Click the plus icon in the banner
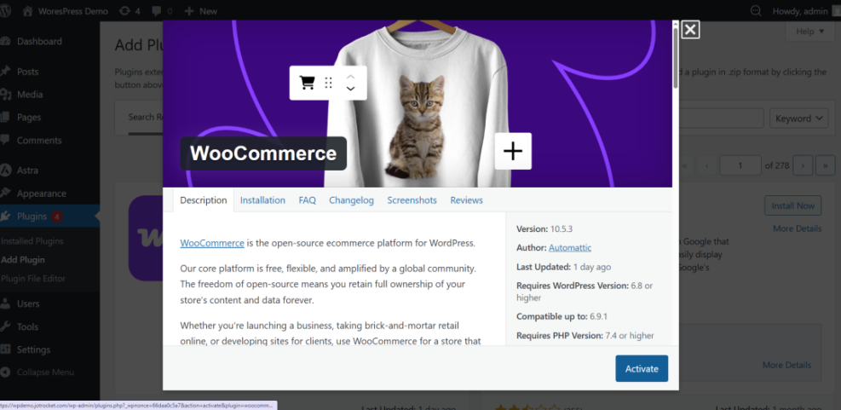The image size is (841, 410). point(513,152)
